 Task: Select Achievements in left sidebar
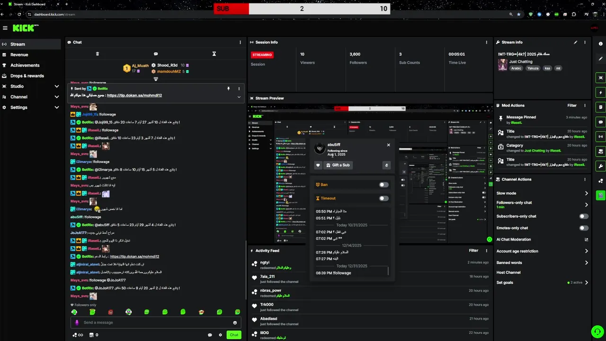click(30, 65)
